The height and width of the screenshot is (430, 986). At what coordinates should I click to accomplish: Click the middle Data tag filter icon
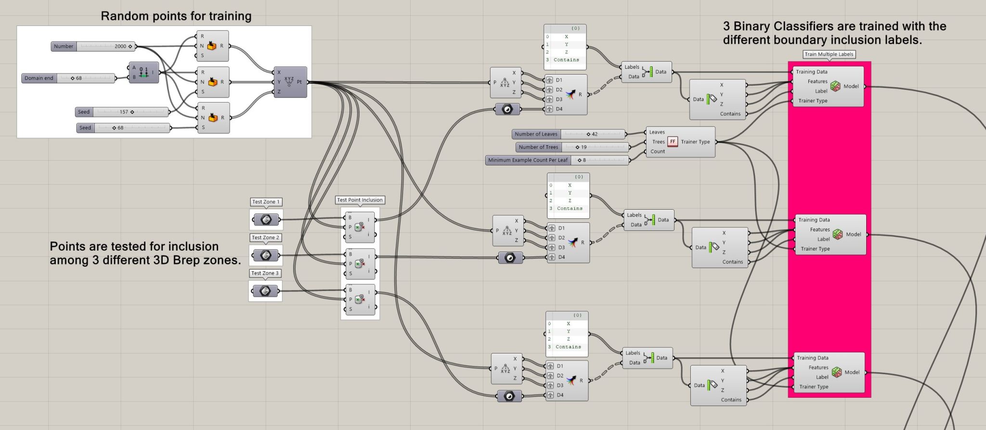tap(714, 246)
